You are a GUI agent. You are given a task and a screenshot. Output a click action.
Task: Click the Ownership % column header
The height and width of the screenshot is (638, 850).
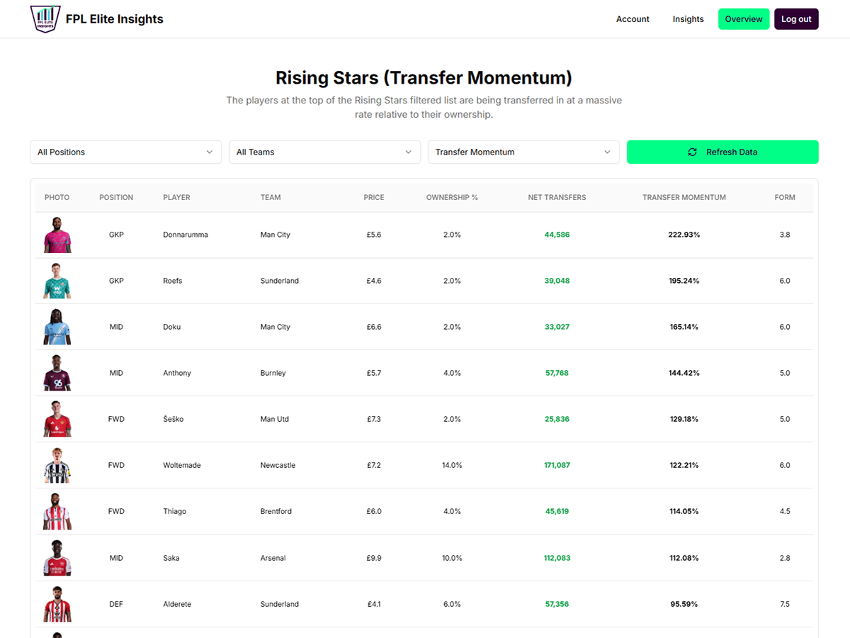452,197
